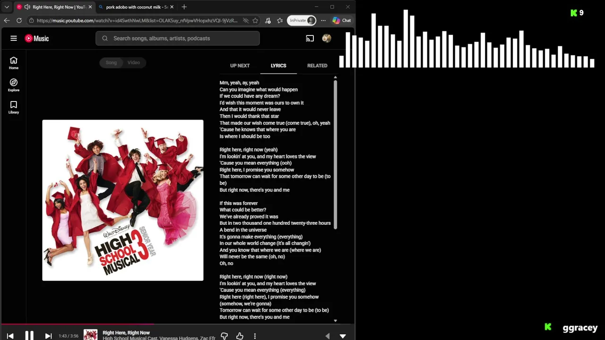Click lyric "Can you imagine what would happen"
Viewport: 605px width, 340px height.
coord(259,89)
